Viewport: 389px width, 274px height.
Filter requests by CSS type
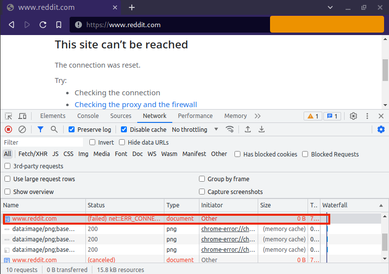[69, 154]
